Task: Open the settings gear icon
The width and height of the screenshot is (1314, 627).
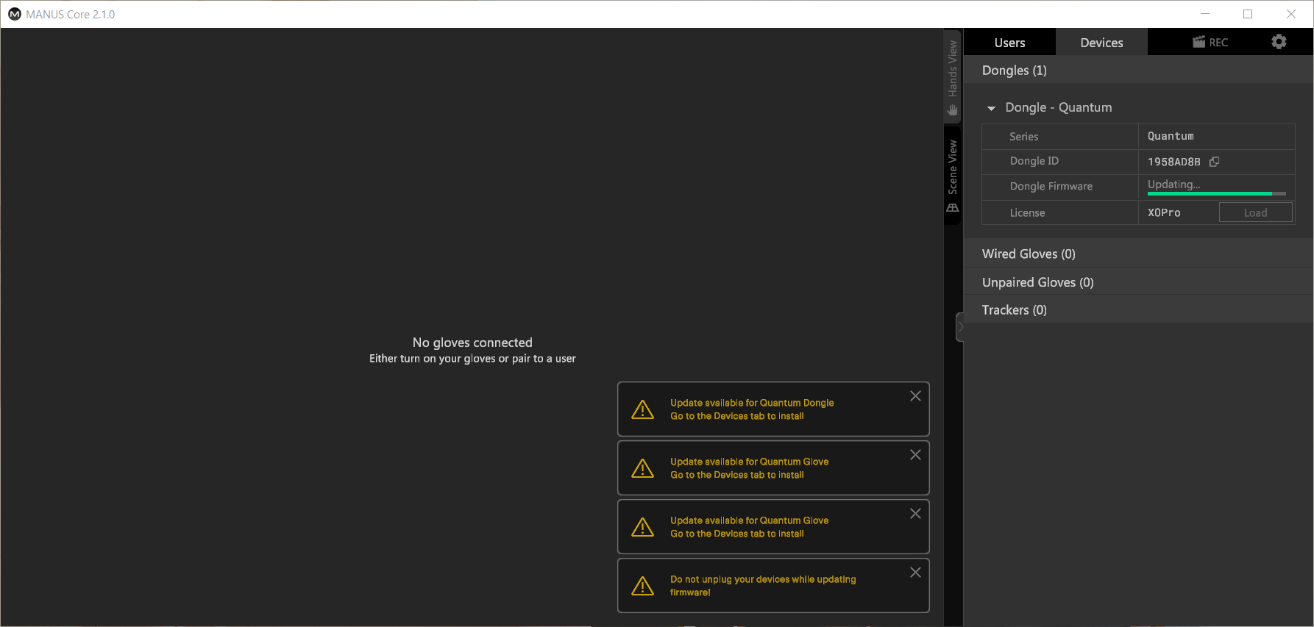Action: pyautogui.click(x=1279, y=42)
